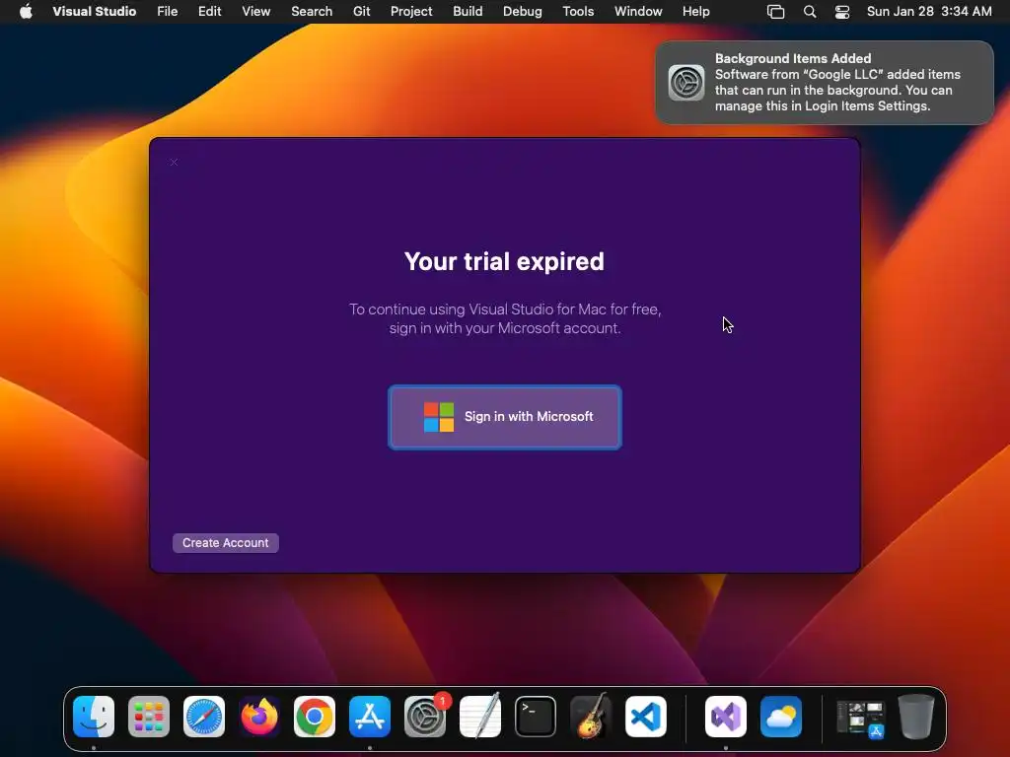Click the Stage Manager icon in menu bar
Image resolution: width=1010 pixels, height=757 pixels.
pos(775,12)
